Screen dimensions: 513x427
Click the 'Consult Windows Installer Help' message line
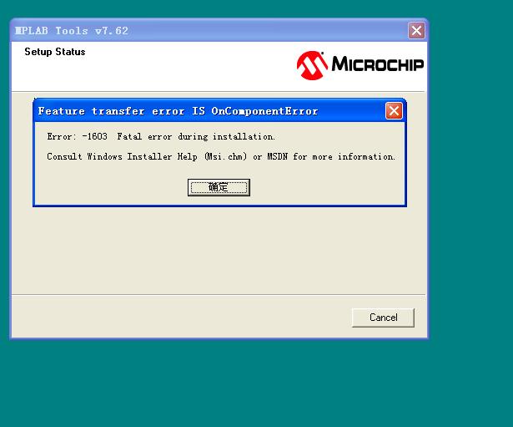tap(221, 156)
